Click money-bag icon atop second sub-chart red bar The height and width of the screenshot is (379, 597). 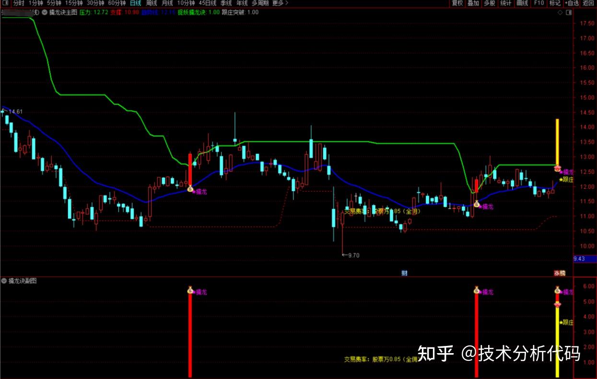(x=477, y=290)
